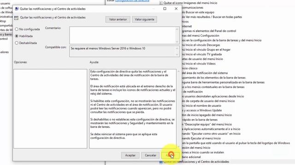Select policy ending 'barra de tareas y del menú Inicio'
The width and height of the screenshot is (295, 165).
click(x=222, y=40)
